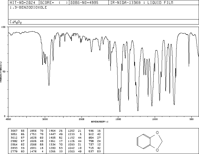The height and width of the screenshot is (154, 199).
Task: Click the WAVENUMBER x-axis label
Action: [x=100, y=122]
